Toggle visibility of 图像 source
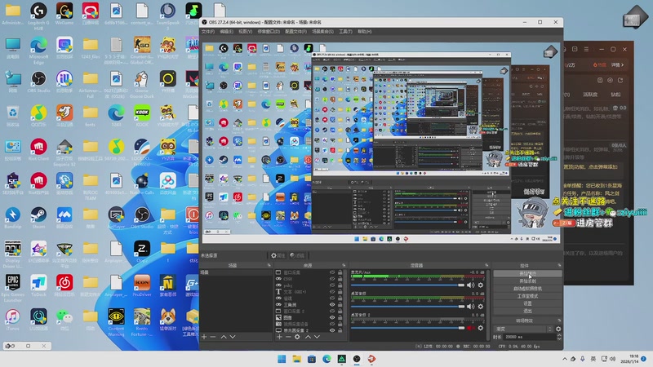The width and height of the screenshot is (653, 367). (x=331, y=318)
